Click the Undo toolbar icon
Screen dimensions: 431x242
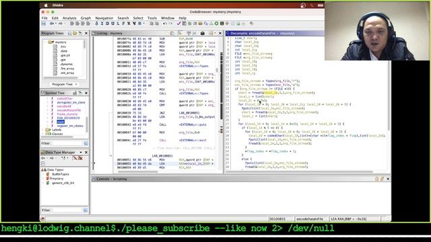(165, 24)
